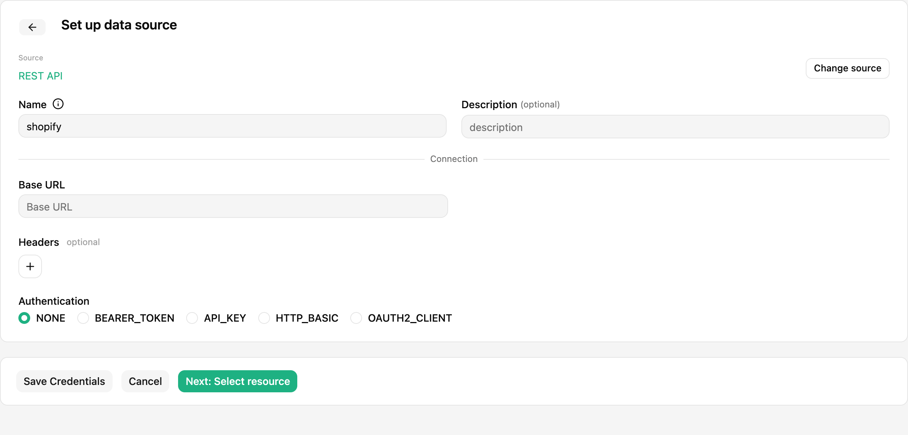Screen dimensions: 908x435
Task: Select BEARER_TOKEN authentication
Action: [83, 318]
